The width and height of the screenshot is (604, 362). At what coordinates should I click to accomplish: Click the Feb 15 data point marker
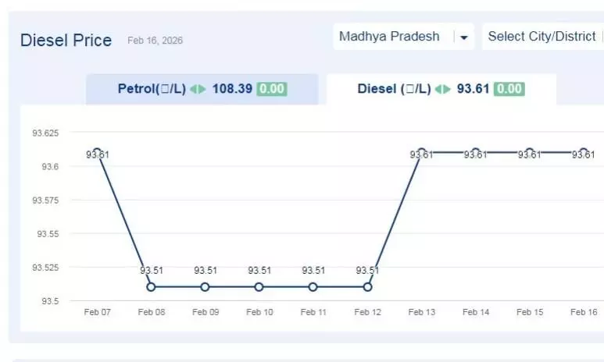pos(529,152)
